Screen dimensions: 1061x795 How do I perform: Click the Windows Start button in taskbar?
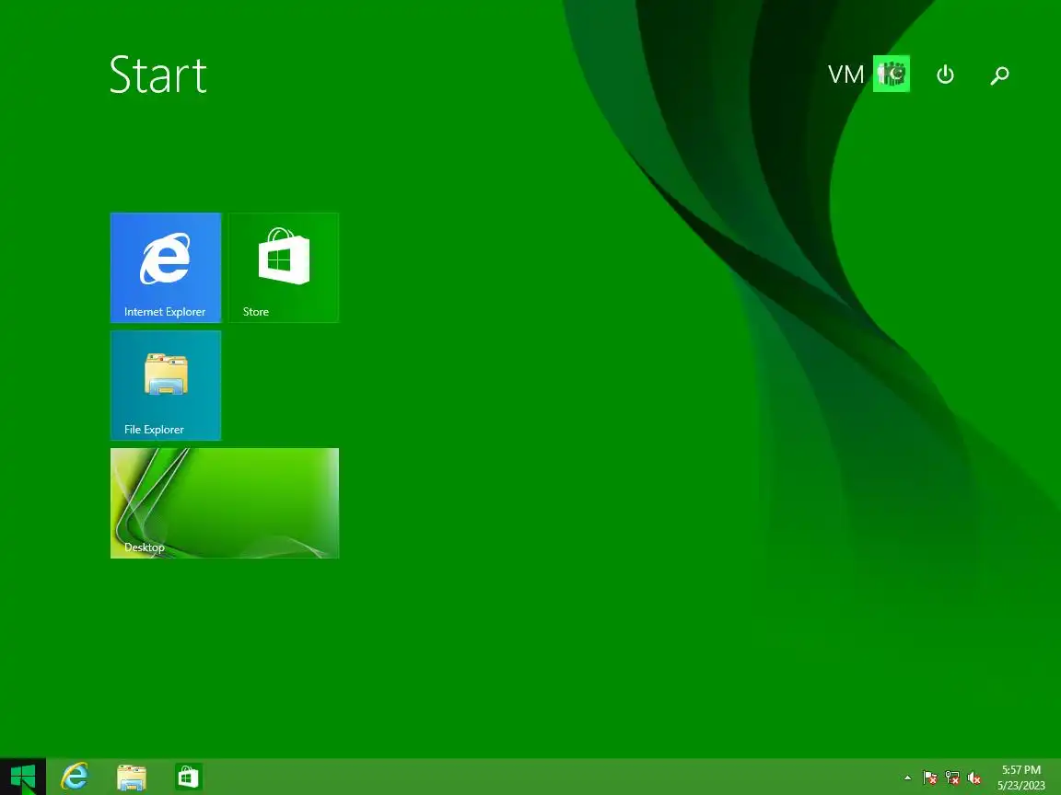[23, 777]
